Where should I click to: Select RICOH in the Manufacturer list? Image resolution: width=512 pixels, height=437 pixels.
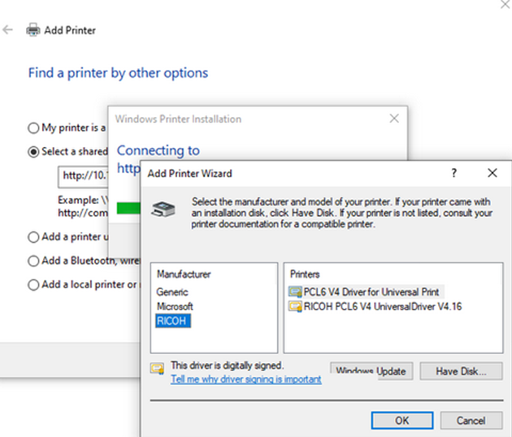[x=171, y=321]
